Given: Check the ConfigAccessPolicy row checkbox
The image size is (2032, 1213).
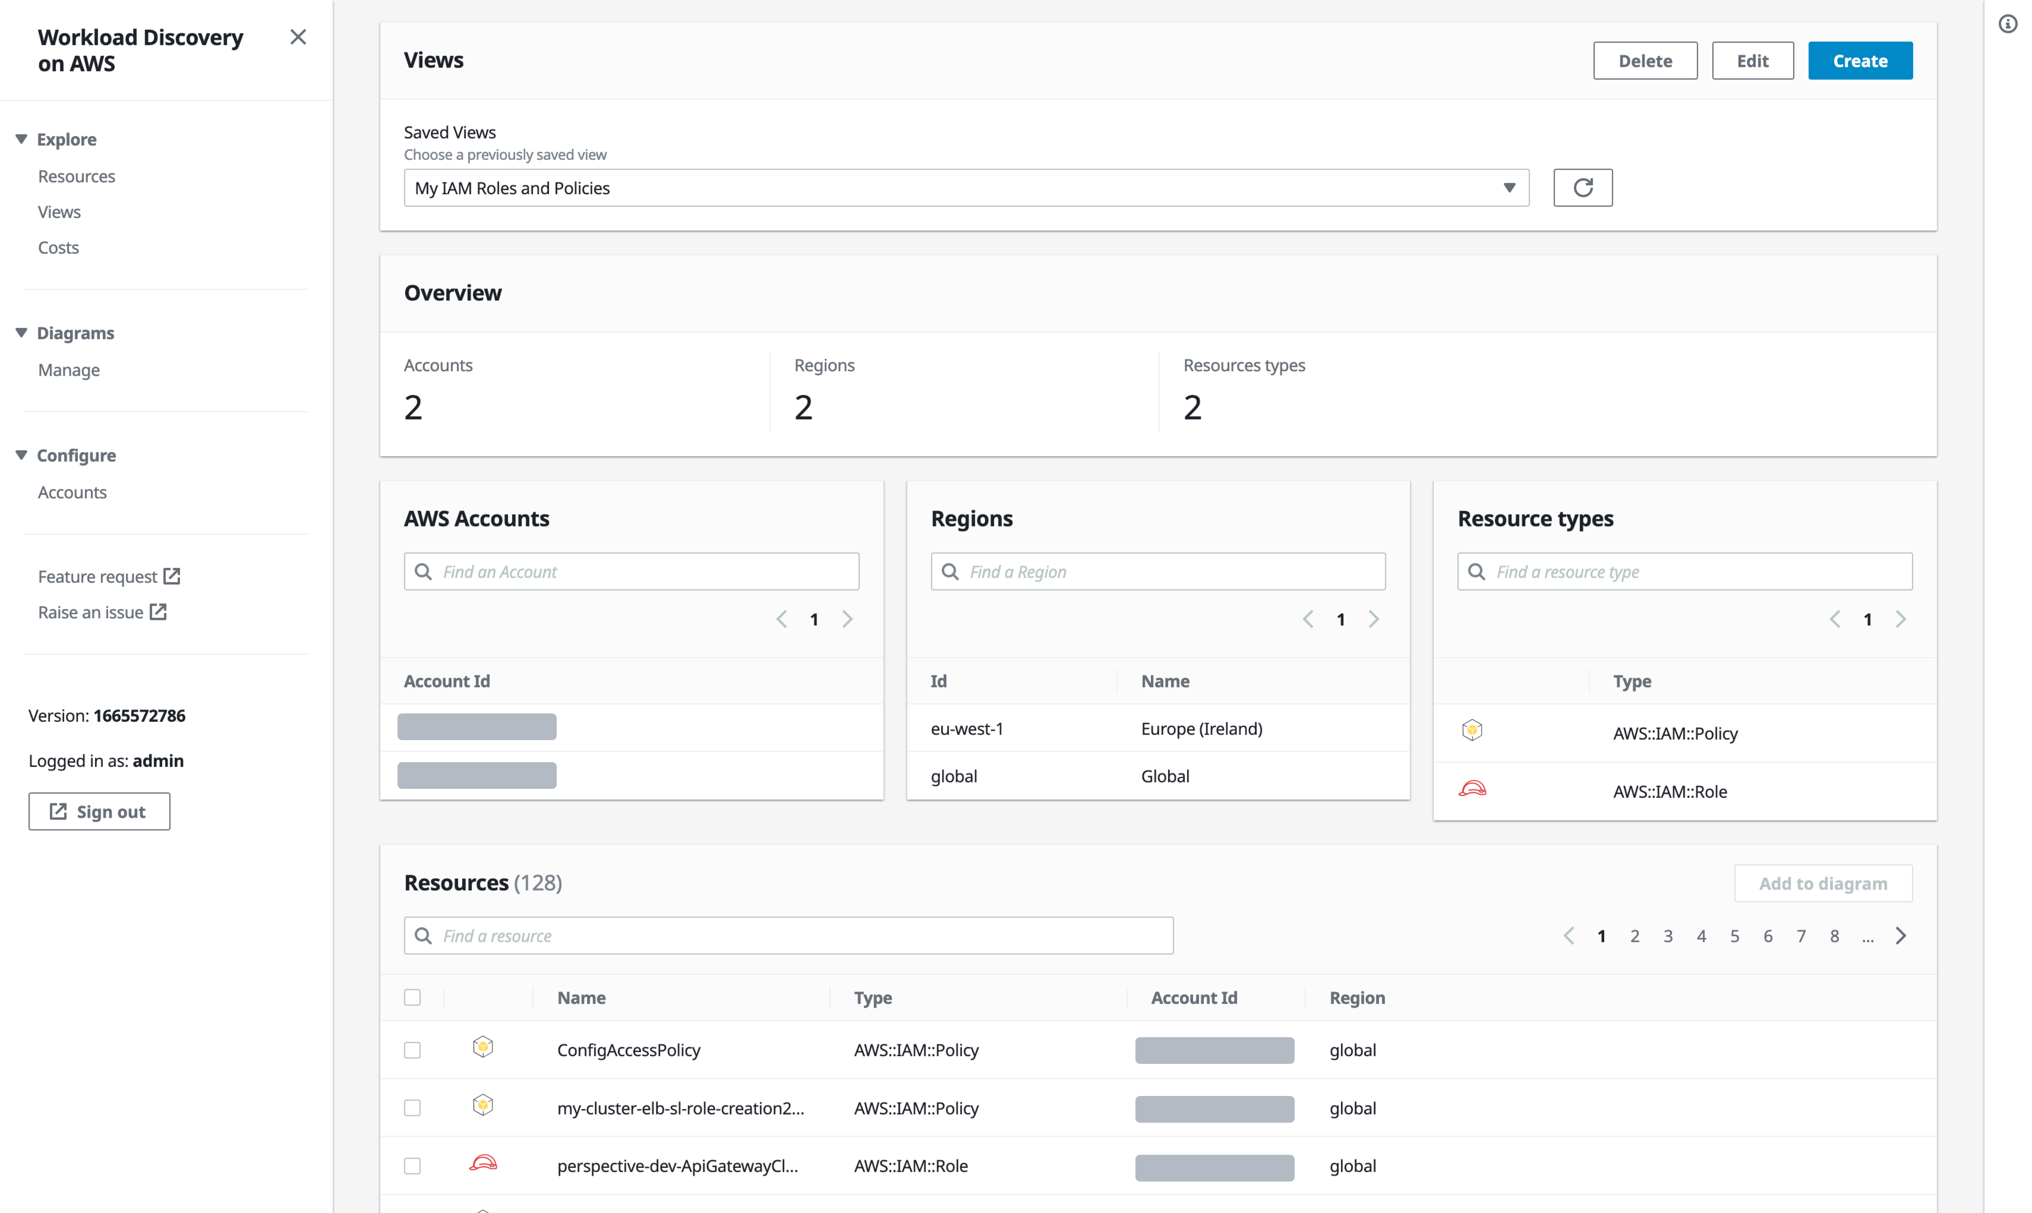Looking at the screenshot, I should coord(413,1050).
